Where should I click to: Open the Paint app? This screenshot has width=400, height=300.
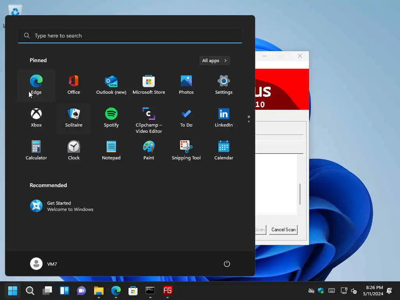pyautogui.click(x=149, y=151)
